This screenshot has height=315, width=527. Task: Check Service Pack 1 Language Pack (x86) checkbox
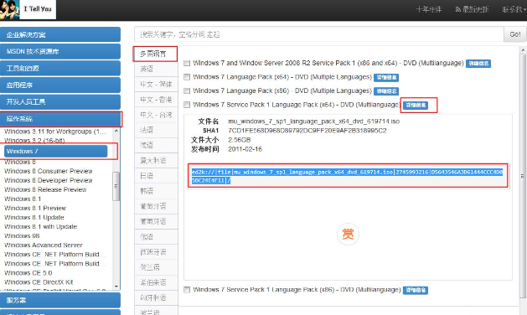tap(187, 290)
